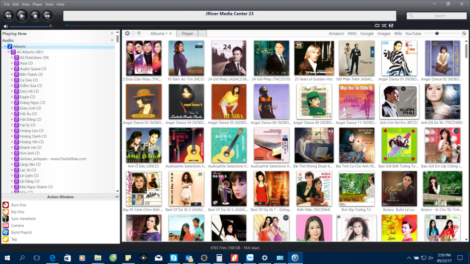The image size is (470, 264).
Task: Select Mai Ngọc Khánh CD tree item
Action: 36,187
